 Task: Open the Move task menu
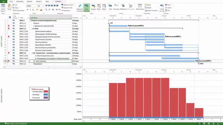[99, 8]
